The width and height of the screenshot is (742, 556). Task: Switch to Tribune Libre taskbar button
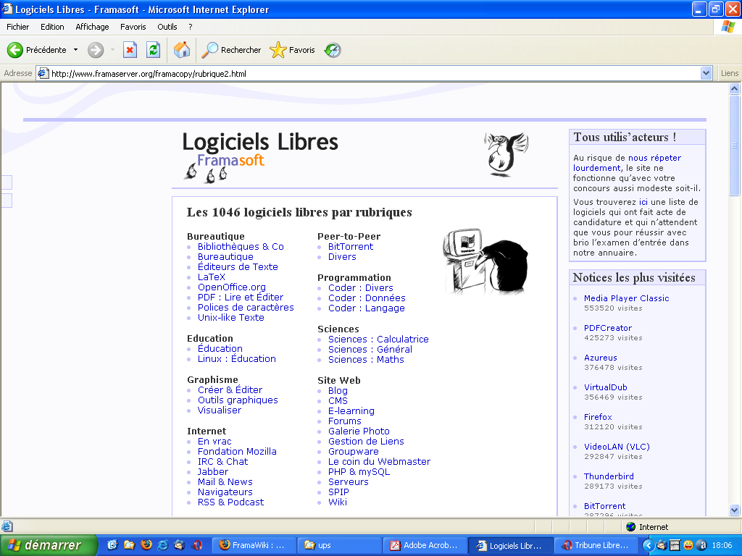[595, 545]
